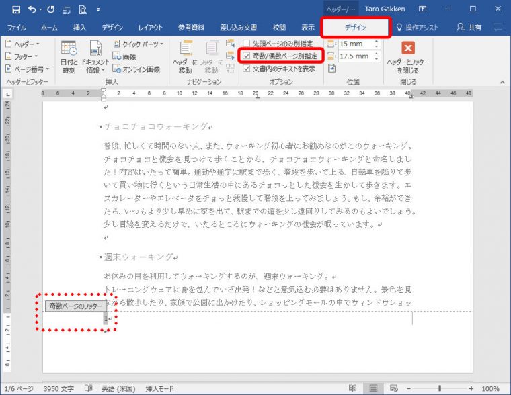Adjust 15 mm header position spinner
The width and height of the screenshot is (511, 395).
(x=377, y=44)
